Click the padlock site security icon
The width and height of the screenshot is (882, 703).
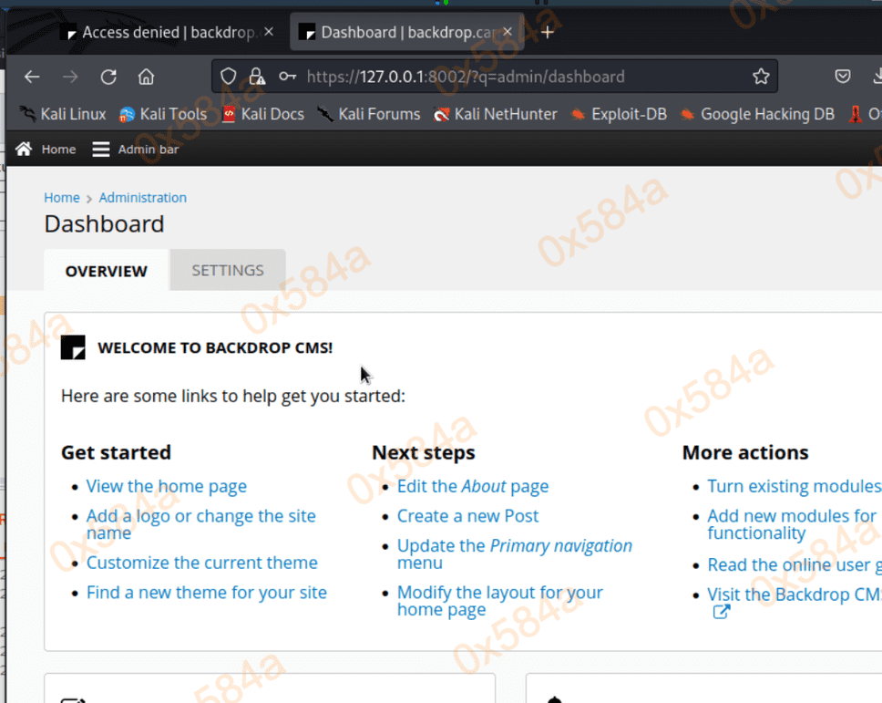pyautogui.click(x=257, y=77)
